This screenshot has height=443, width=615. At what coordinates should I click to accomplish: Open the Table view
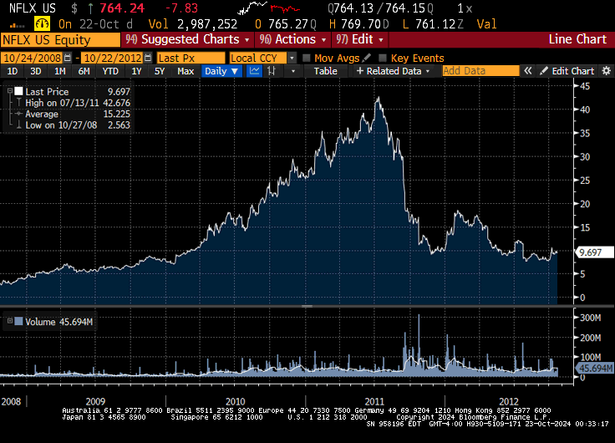(326, 71)
